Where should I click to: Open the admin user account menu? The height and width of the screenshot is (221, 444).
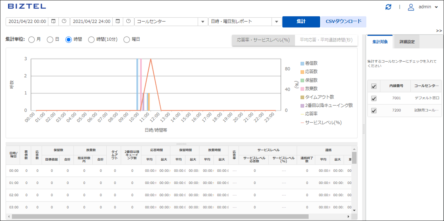[423, 7]
